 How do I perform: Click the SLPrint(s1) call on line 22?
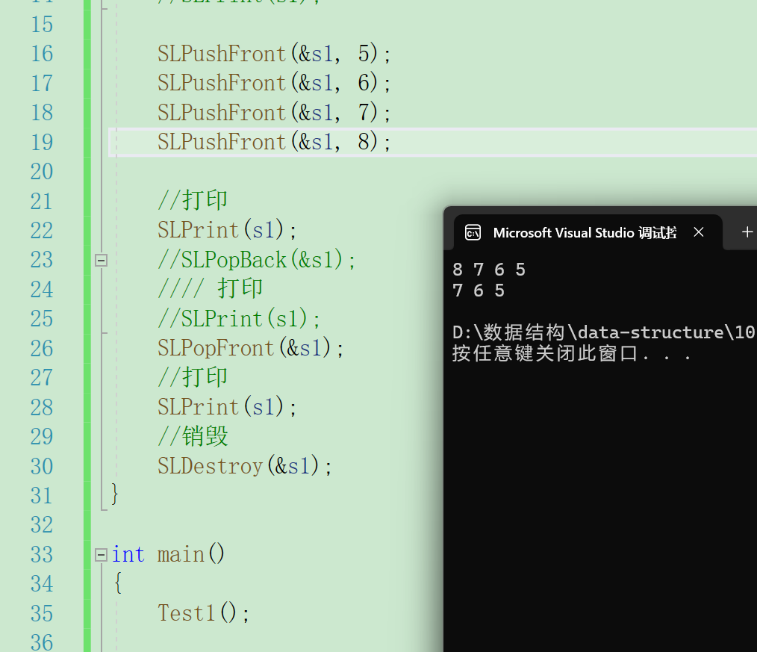(x=227, y=230)
